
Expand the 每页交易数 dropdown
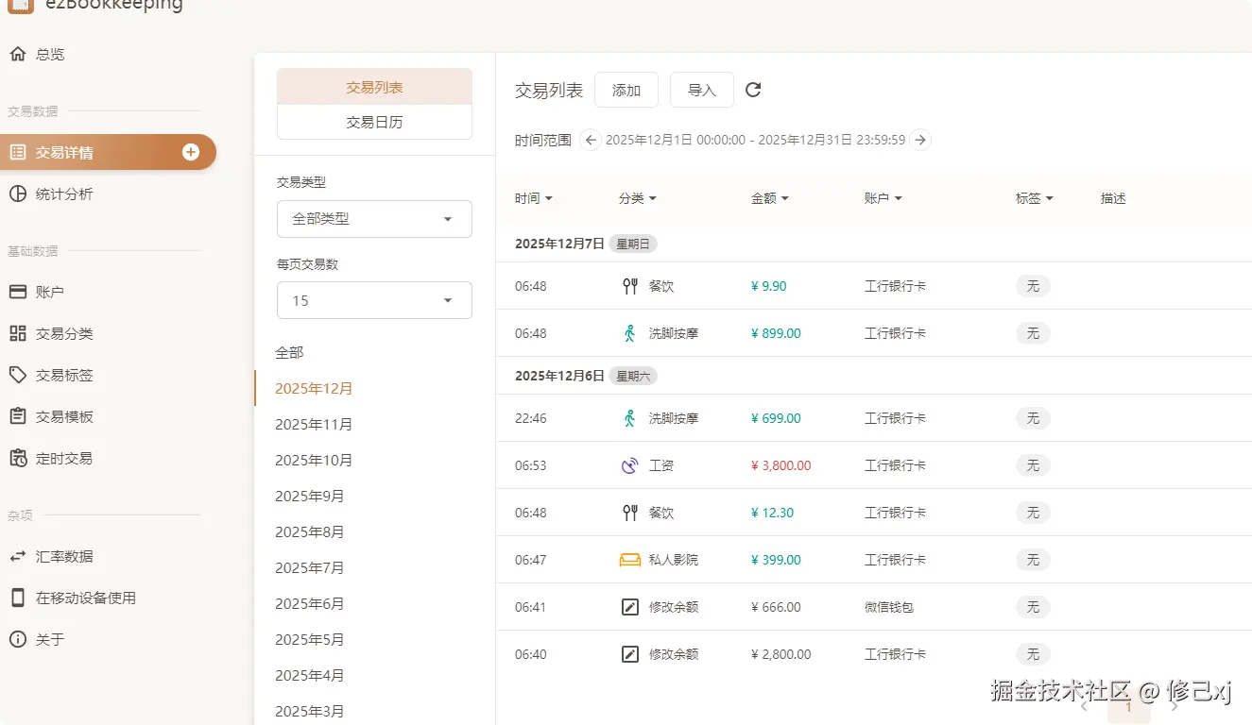(374, 301)
